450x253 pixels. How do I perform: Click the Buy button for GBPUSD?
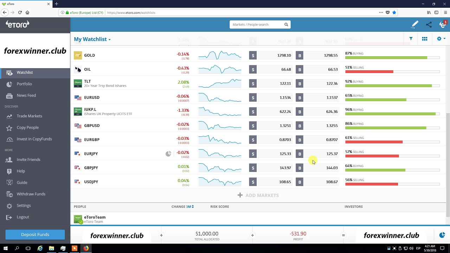(300, 126)
